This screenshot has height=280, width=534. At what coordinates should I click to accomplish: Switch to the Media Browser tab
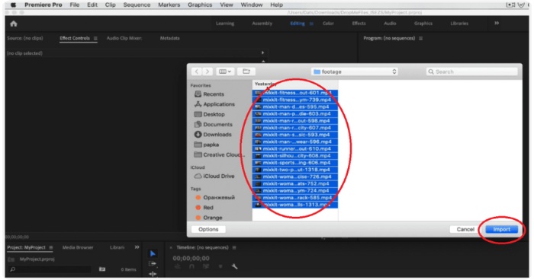tap(78, 247)
